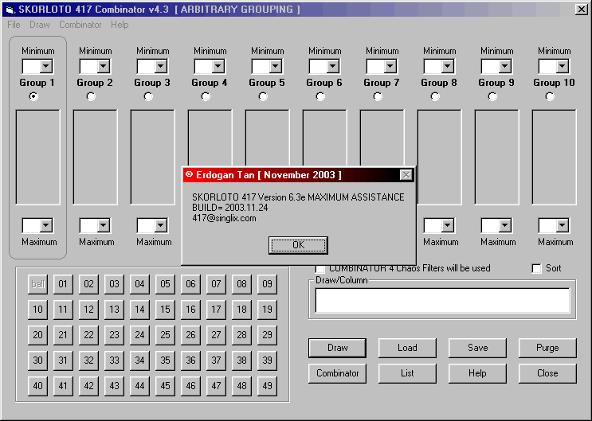Viewport: 592px width, 421px height.
Task: Click the Purge button
Action: [547, 348]
